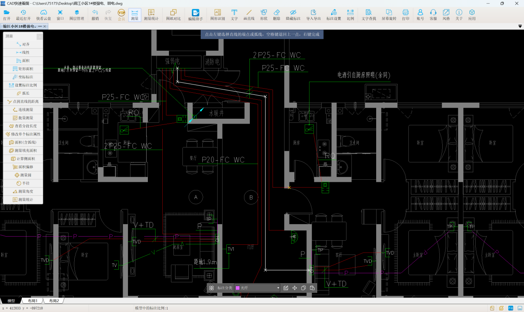Select the 文字 text tool
The image size is (524, 312).
(x=234, y=15)
